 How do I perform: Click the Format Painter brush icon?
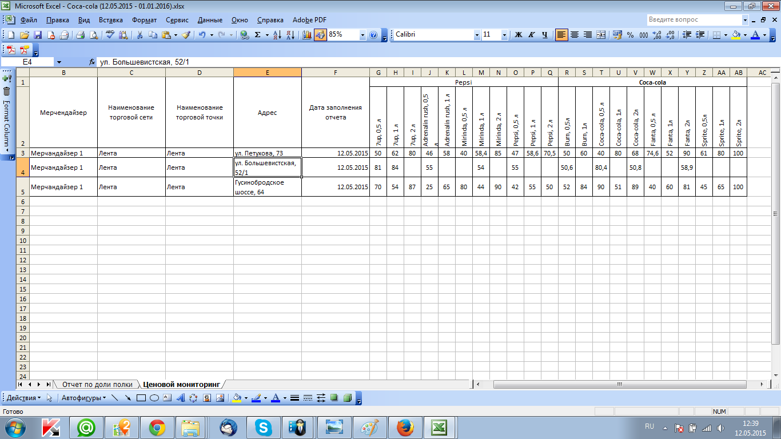(186, 35)
